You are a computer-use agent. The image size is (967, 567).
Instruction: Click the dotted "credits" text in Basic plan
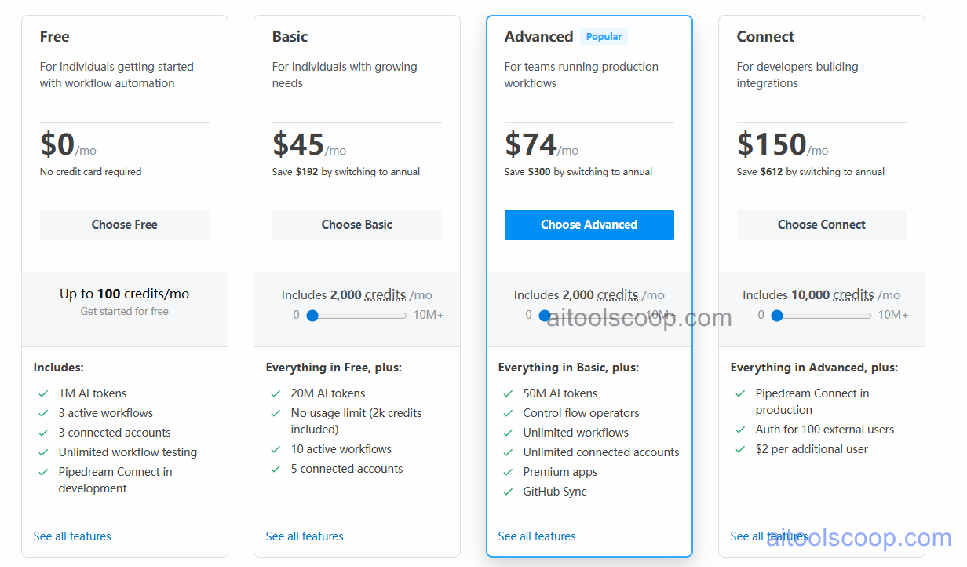(385, 294)
